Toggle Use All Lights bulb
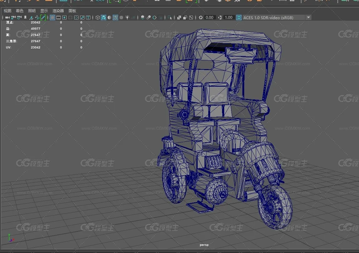The image size is (359, 253). pos(127,18)
